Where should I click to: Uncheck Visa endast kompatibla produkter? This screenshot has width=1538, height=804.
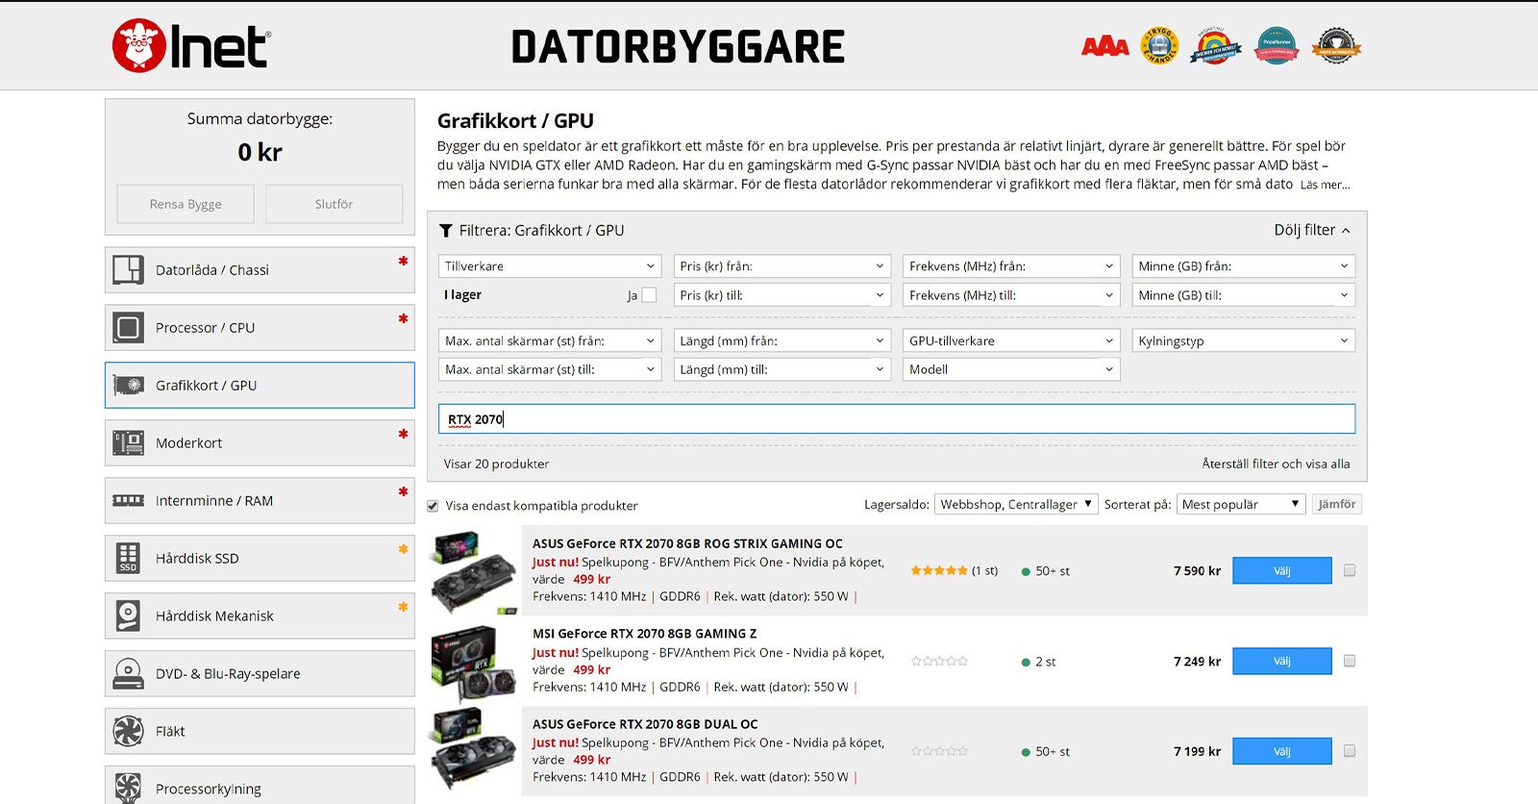pos(433,506)
